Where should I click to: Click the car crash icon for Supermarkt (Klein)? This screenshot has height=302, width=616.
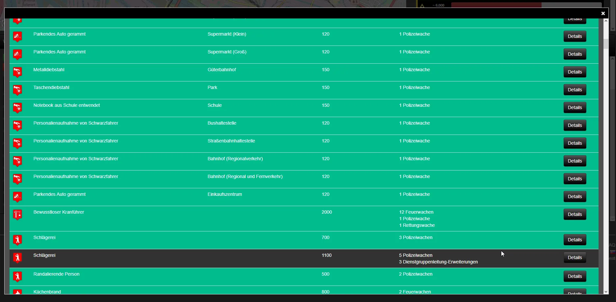[17, 36]
